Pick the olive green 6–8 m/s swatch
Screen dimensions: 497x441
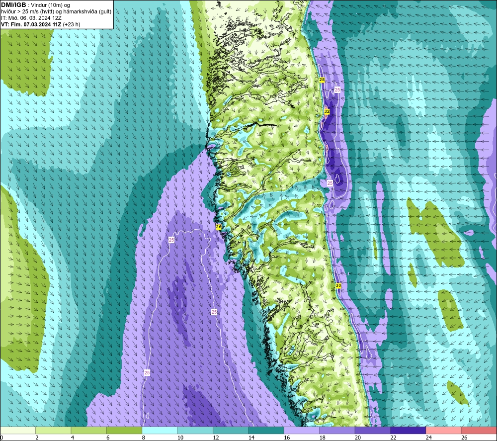coord(124,430)
